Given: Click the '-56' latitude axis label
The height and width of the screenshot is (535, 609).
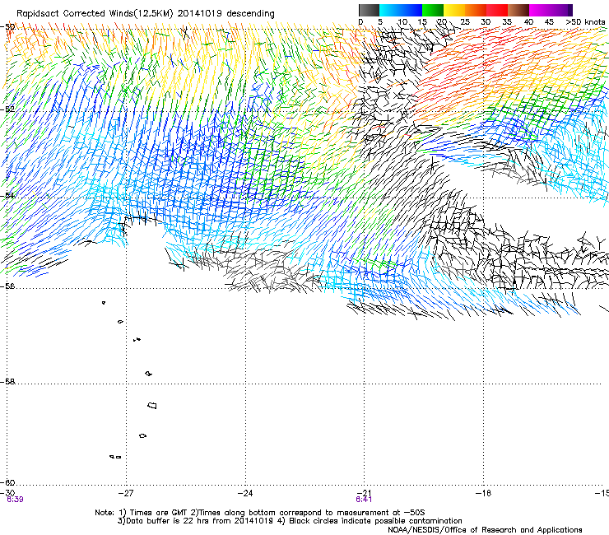Looking at the screenshot, I should [7, 286].
